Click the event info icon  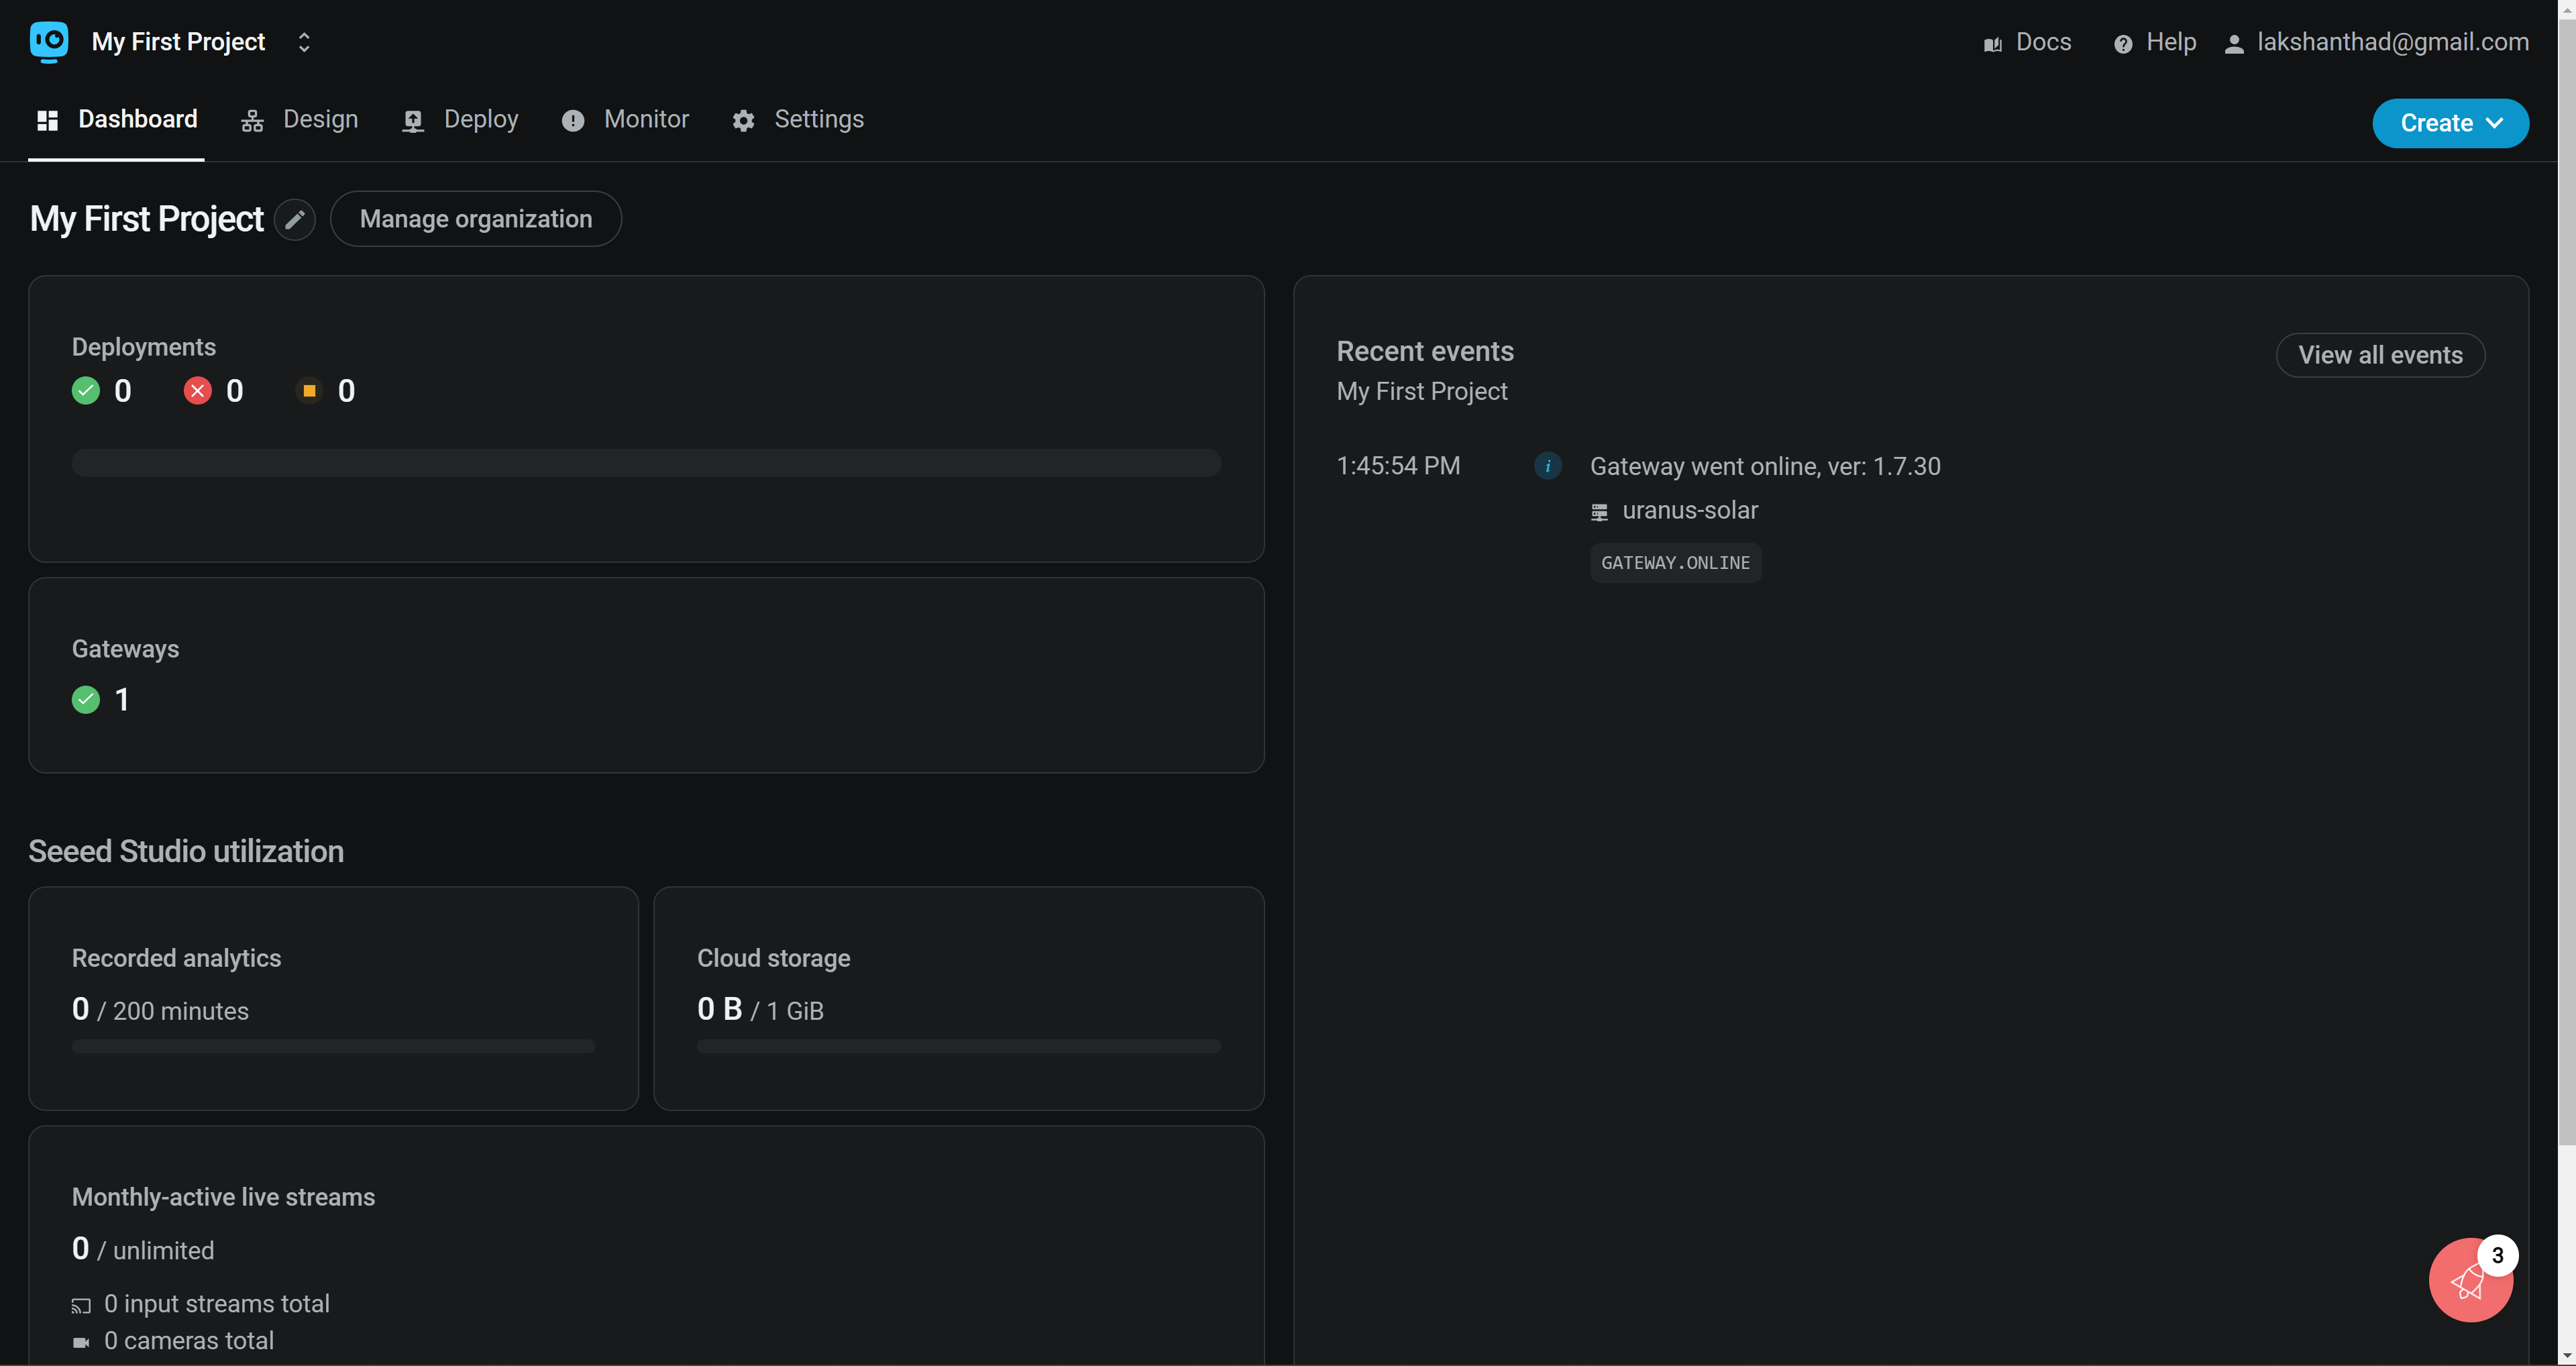[1548, 466]
